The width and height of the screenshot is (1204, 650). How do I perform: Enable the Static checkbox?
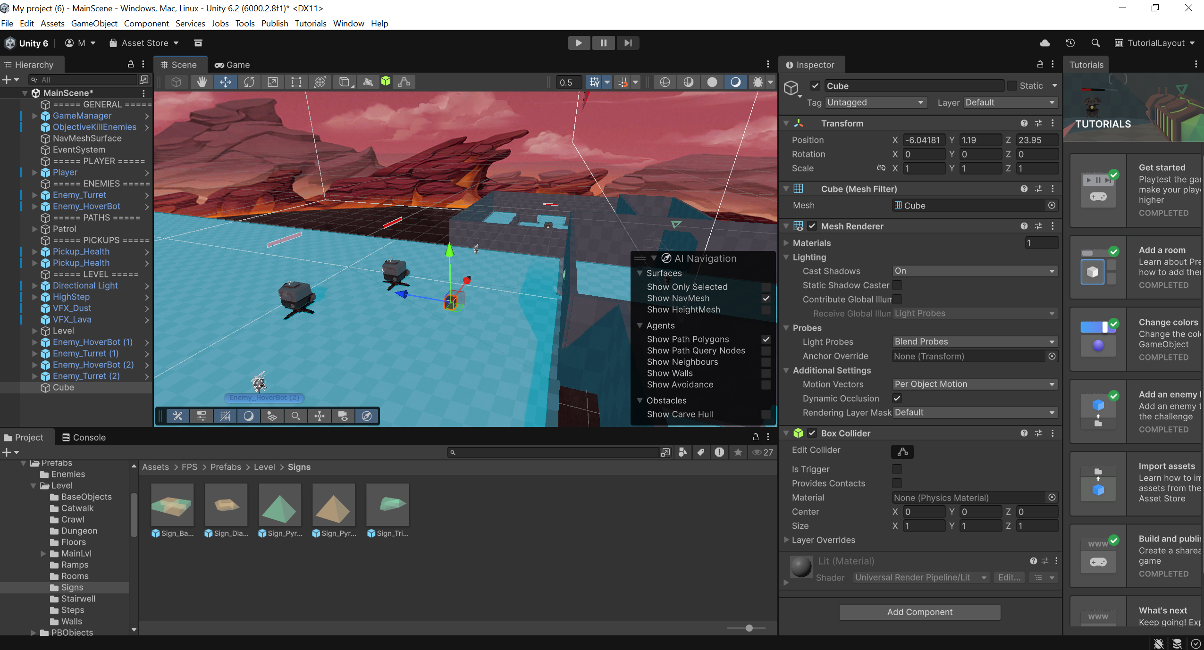pyautogui.click(x=1012, y=85)
